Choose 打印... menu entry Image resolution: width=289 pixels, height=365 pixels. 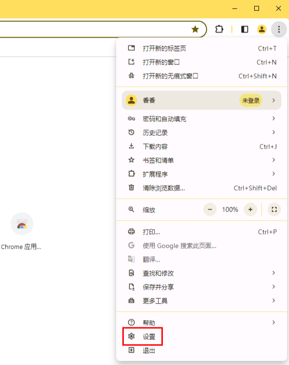point(201,232)
